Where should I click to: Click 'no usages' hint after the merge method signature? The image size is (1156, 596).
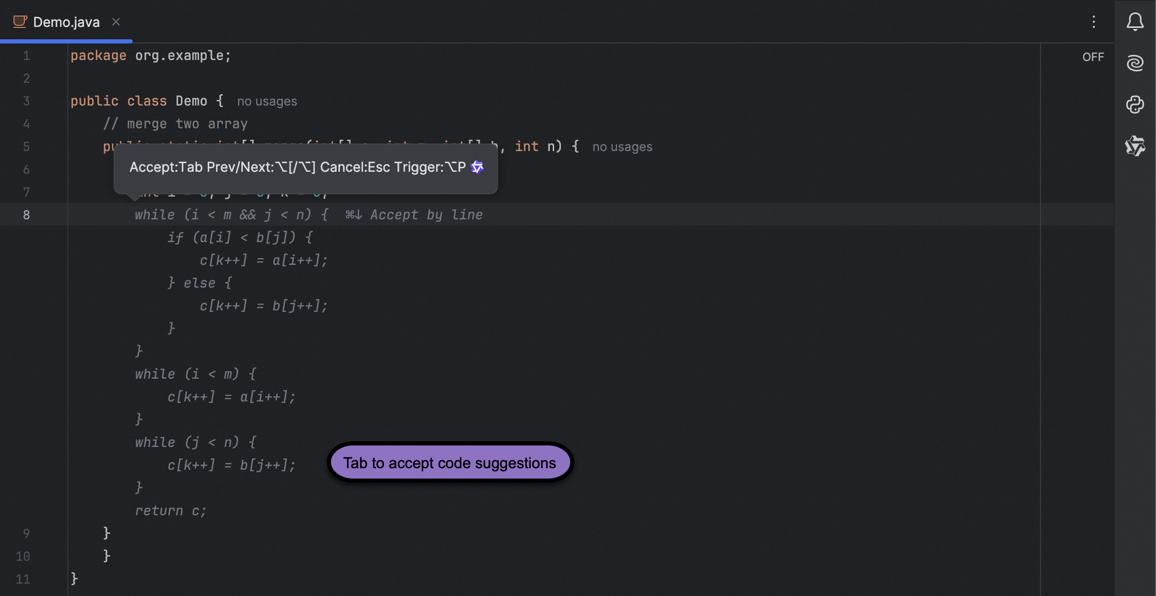pos(622,147)
